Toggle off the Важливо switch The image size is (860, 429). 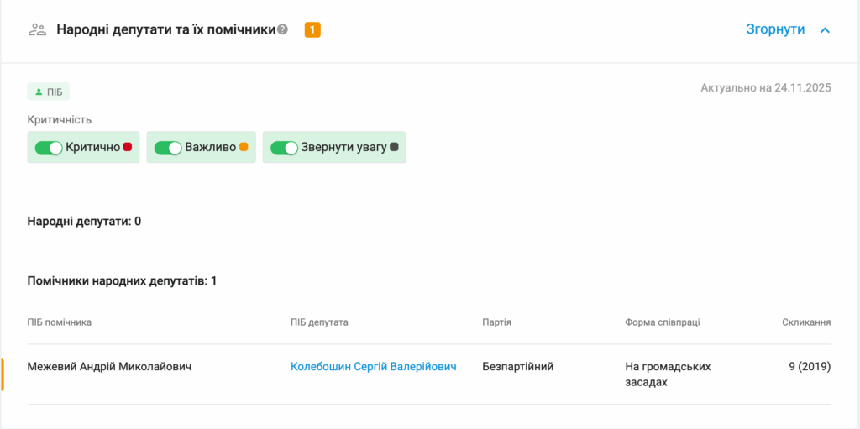tap(168, 148)
